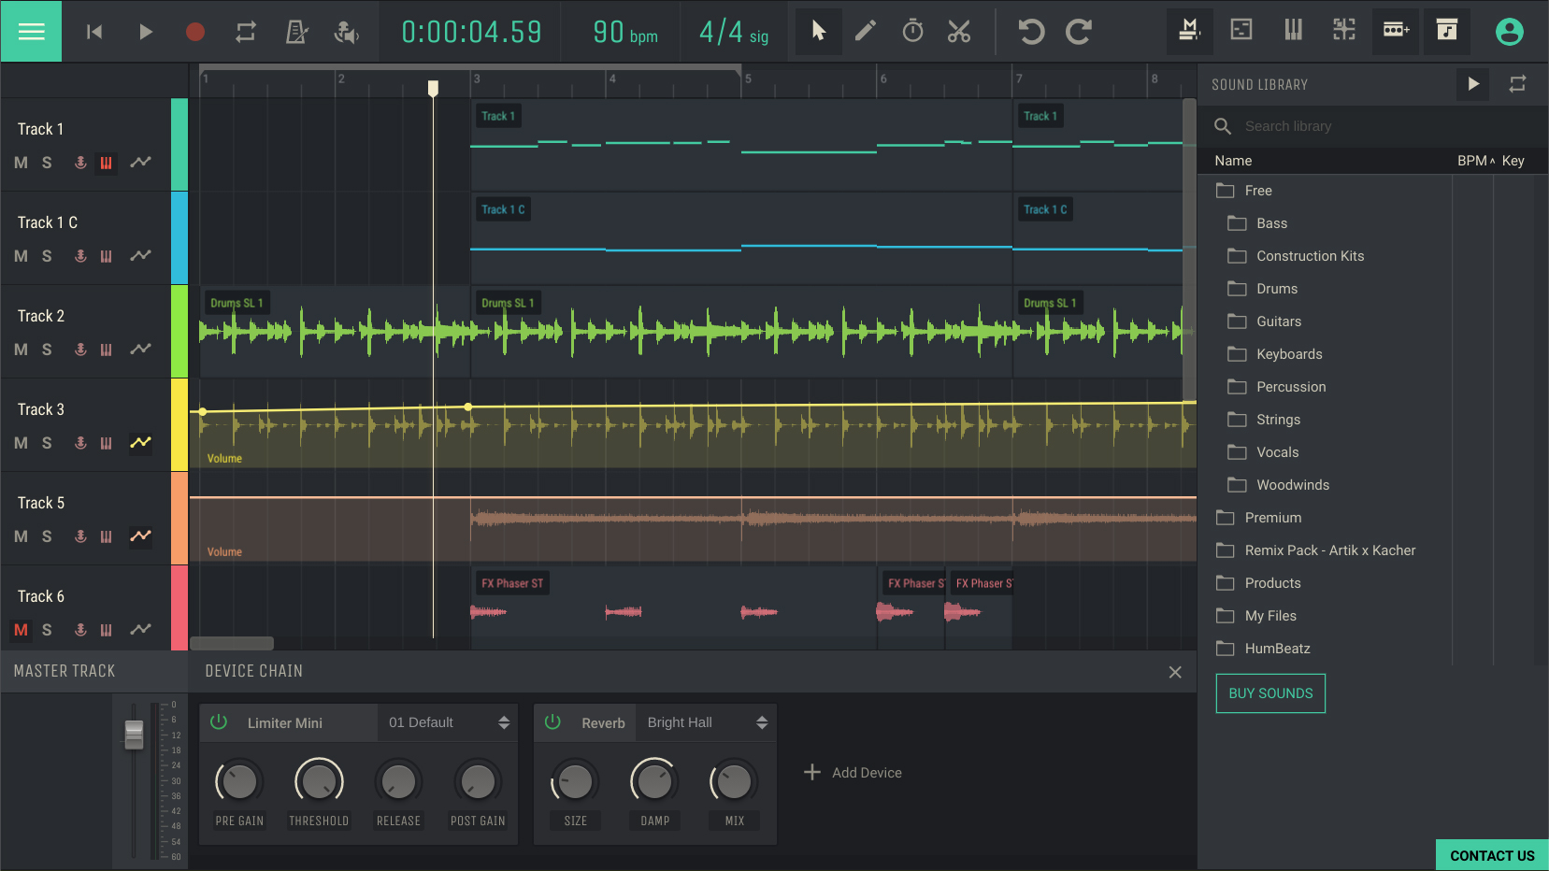1549x871 pixels.
Task: Turn off Limiter Mini device
Action: (219, 722)
